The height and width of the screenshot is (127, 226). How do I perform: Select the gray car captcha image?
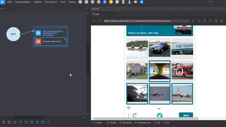(160, 49)
